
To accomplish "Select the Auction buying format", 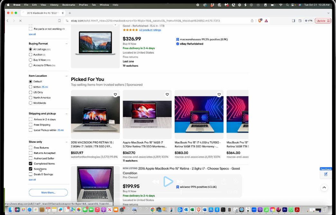I will pyautogui.click(x=31, y=55).
